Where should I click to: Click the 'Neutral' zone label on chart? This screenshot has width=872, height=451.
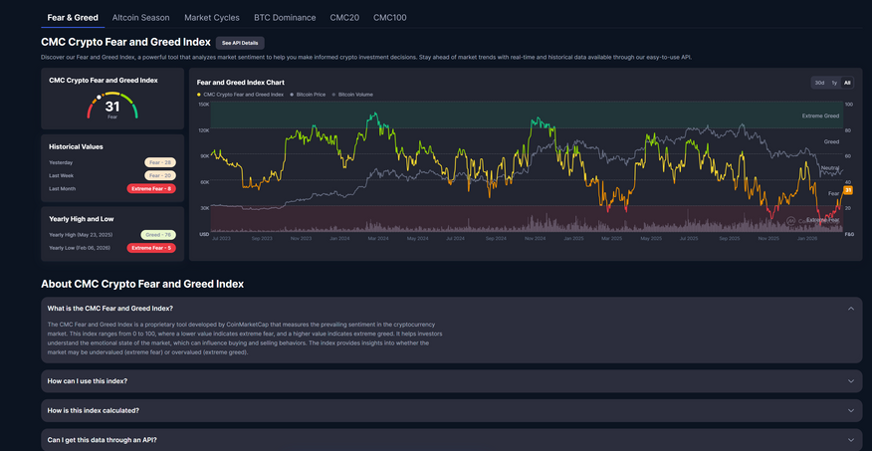830,168
